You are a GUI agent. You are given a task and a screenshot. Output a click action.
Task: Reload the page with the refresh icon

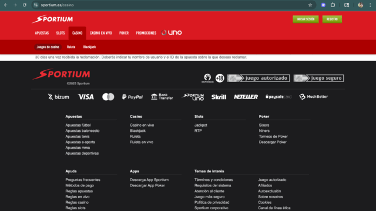25,5
